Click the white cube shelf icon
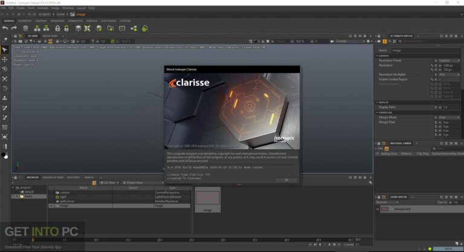Image resolution: width=464 pixels, height=252 pixels. 78,28
